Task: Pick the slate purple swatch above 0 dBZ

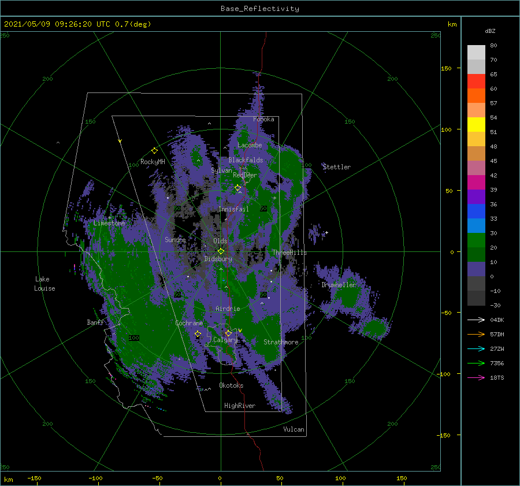Action: click(476, 269)
